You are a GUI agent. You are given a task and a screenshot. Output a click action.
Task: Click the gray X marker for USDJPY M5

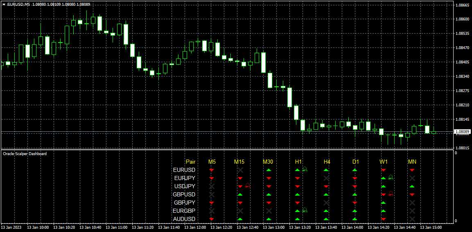point(211,186)
